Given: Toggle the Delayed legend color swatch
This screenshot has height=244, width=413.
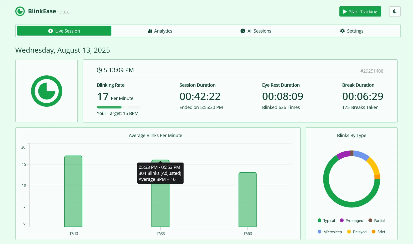Looking at the screenshot, I should pos(349,232).
